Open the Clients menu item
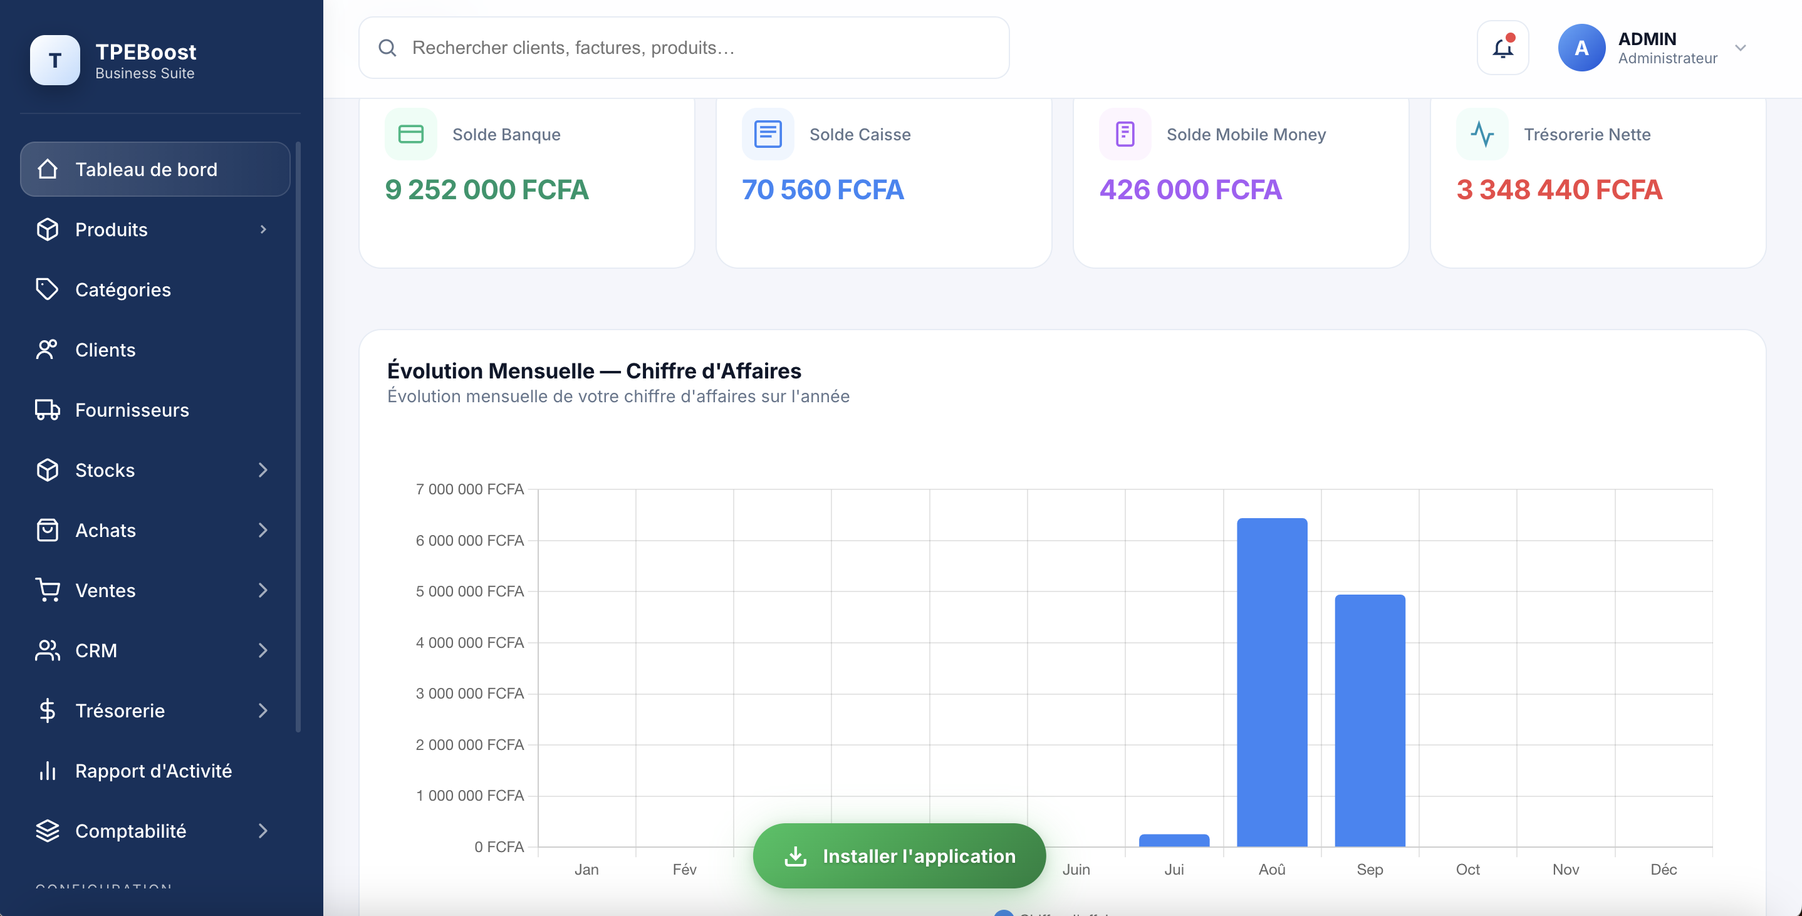1802x916 pixels. click(155, 350)
